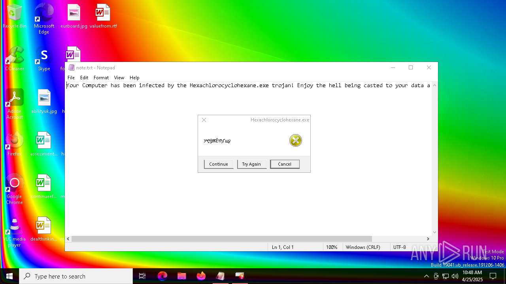Image resolution: width=506 pixels, height=284 pixels.
Task: Open Adobe Acrobat desktop shortcut
Action: [15, 104]
